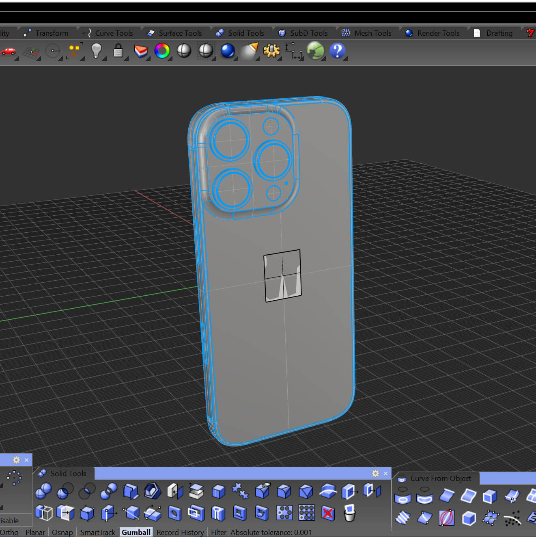Screen dimensions: 536x537
Task: Open the color wheel icon in toolbar
Action: 162,51
